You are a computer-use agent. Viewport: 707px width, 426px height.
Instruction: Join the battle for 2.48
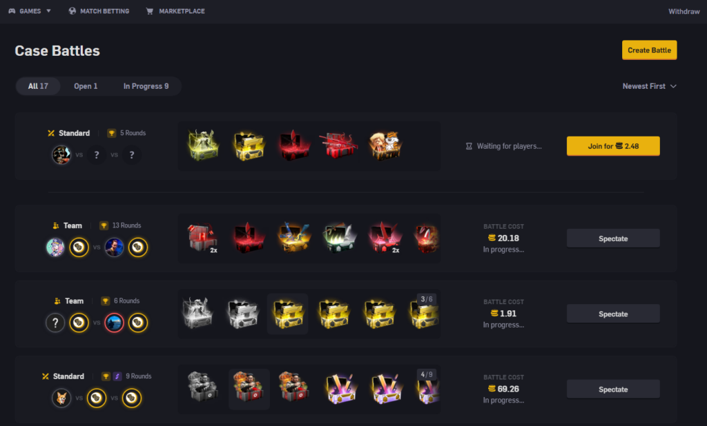pos(613,146)
